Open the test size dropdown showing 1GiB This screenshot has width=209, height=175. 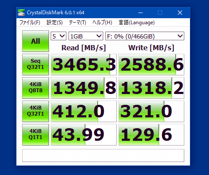pos(86,36)
